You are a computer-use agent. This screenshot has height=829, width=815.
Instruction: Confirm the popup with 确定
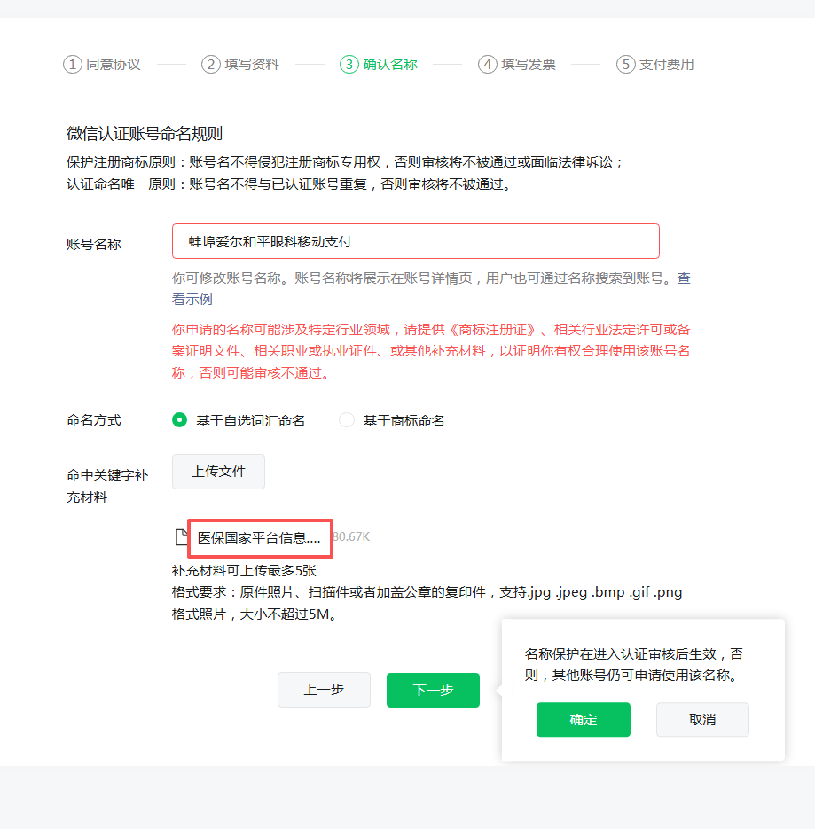(x=584, y=720)
